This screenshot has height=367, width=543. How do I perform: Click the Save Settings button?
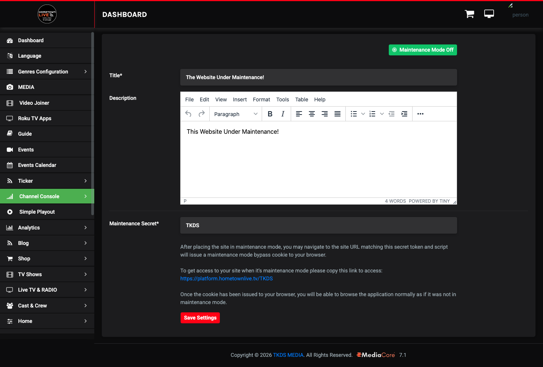[x=200, y=318]
